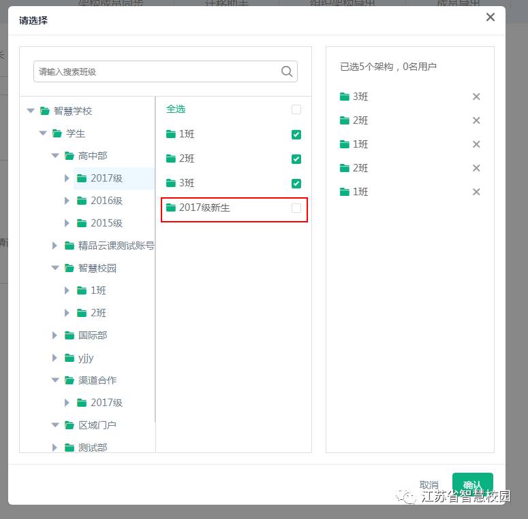
Task: Click the 取消 button
Action: pos(429,485)
